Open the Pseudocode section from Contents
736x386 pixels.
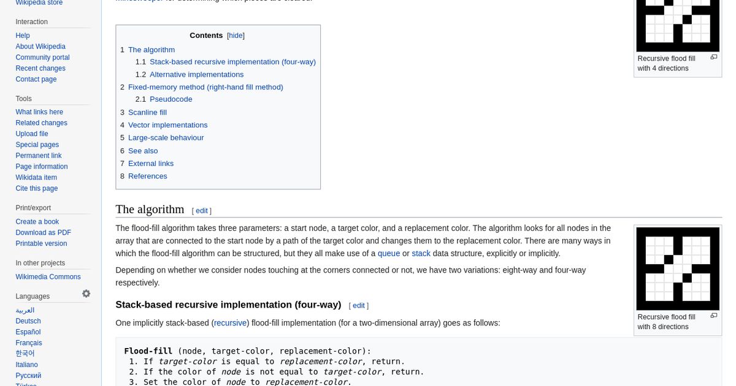click(171, 99)
